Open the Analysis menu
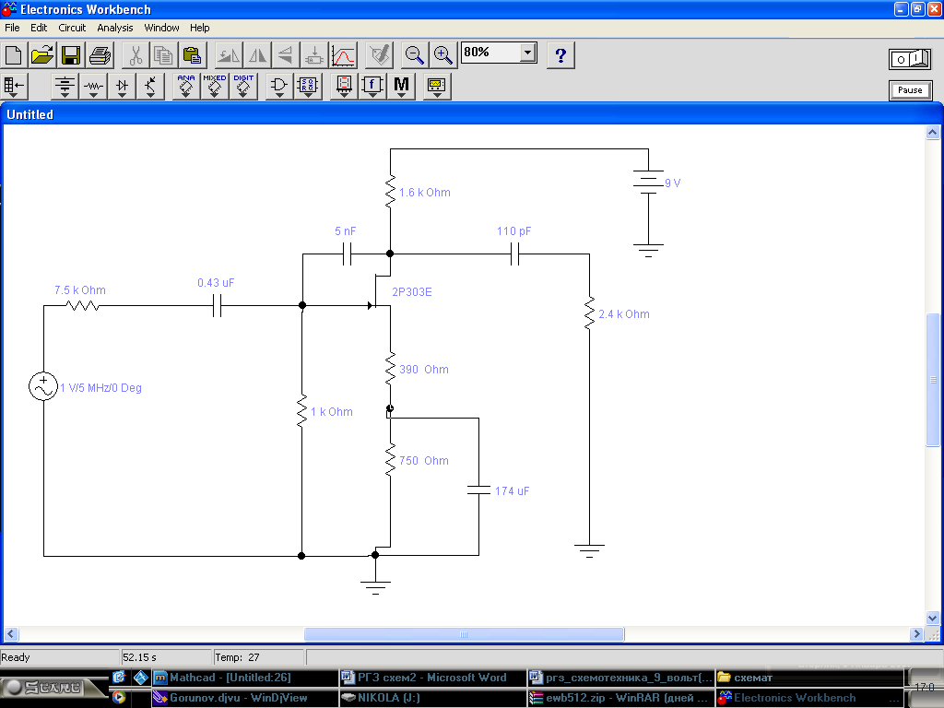944x708 pixels. click(x=115, y=28)
